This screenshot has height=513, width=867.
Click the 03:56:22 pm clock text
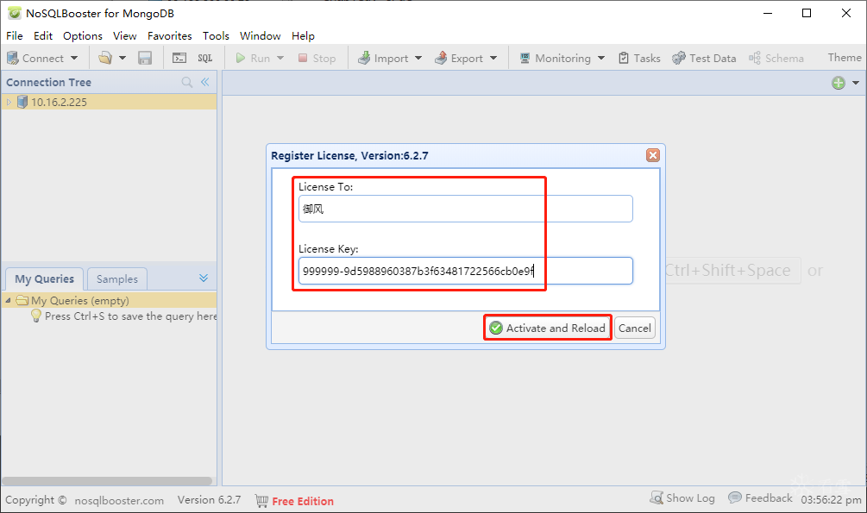[x=831, y=500]
